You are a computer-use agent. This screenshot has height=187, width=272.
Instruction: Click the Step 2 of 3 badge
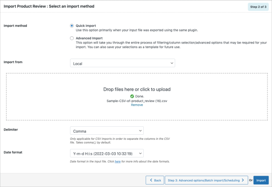coord(258,7)
